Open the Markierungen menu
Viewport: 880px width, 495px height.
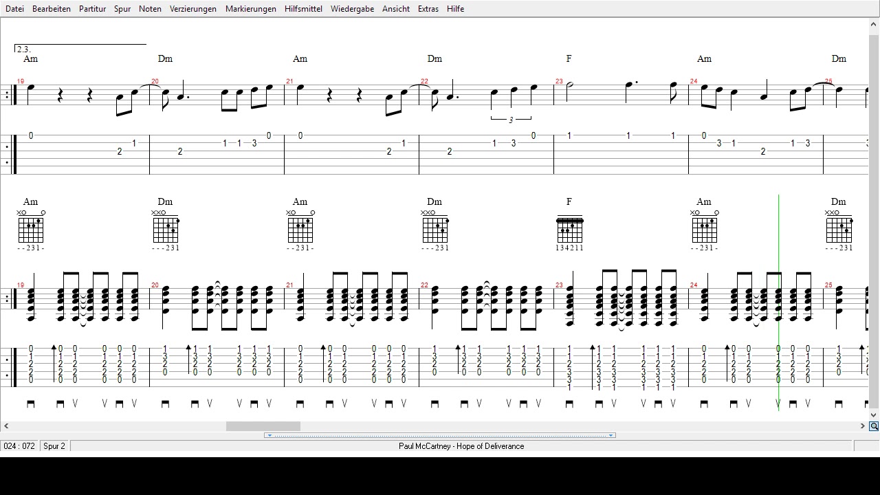pos(251,9)
